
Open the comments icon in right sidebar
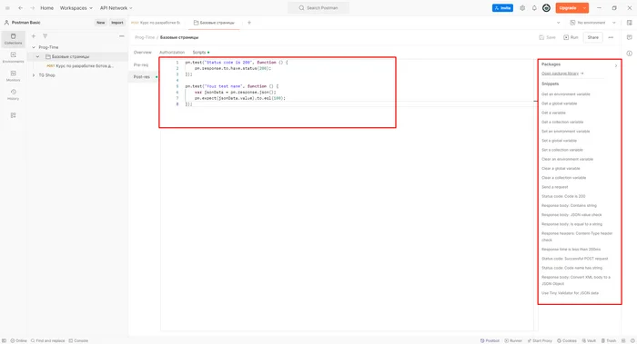coord(630,37)
